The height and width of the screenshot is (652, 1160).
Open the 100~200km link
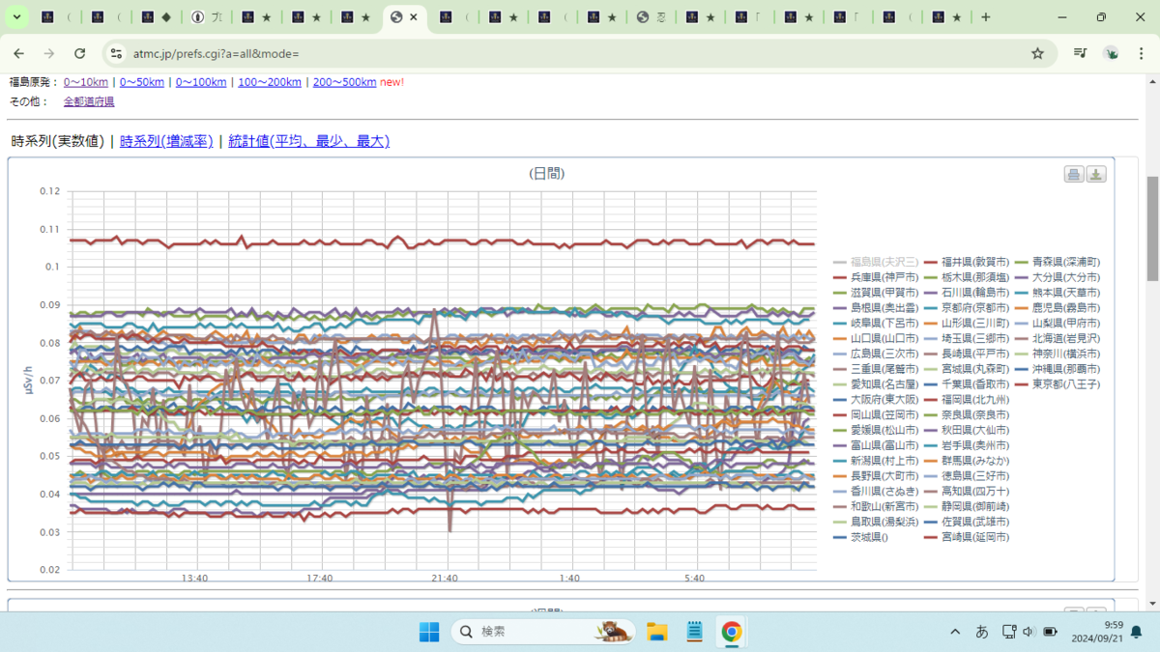click(x=270, y=82)
